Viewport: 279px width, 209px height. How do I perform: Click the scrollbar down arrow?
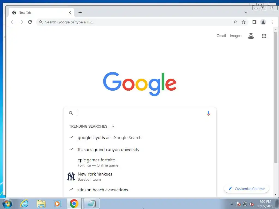276,195
